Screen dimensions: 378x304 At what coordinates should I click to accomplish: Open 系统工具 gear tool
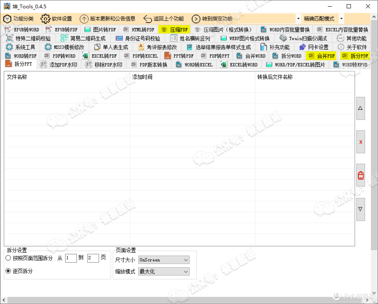pos(21,47)
